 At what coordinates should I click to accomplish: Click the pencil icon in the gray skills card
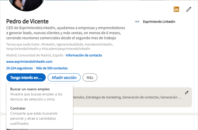click(186, 93)
